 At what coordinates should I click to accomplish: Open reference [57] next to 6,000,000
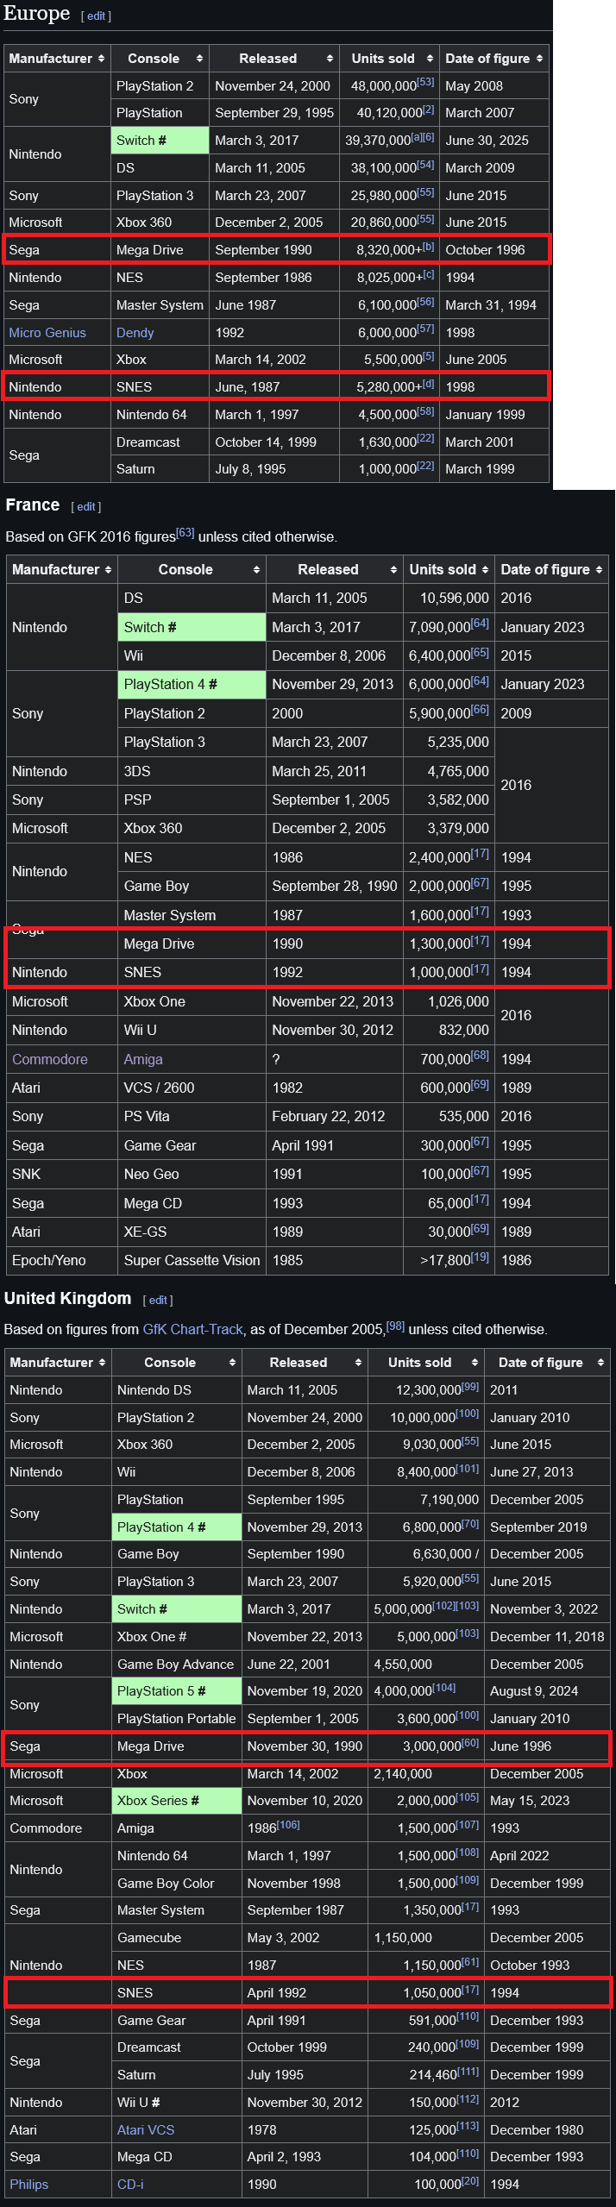[x=425, y=329]
